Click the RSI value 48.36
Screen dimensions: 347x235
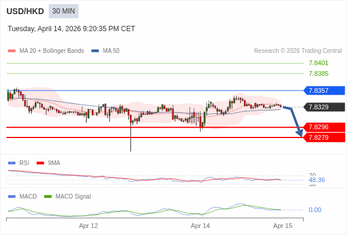[316, 180]
